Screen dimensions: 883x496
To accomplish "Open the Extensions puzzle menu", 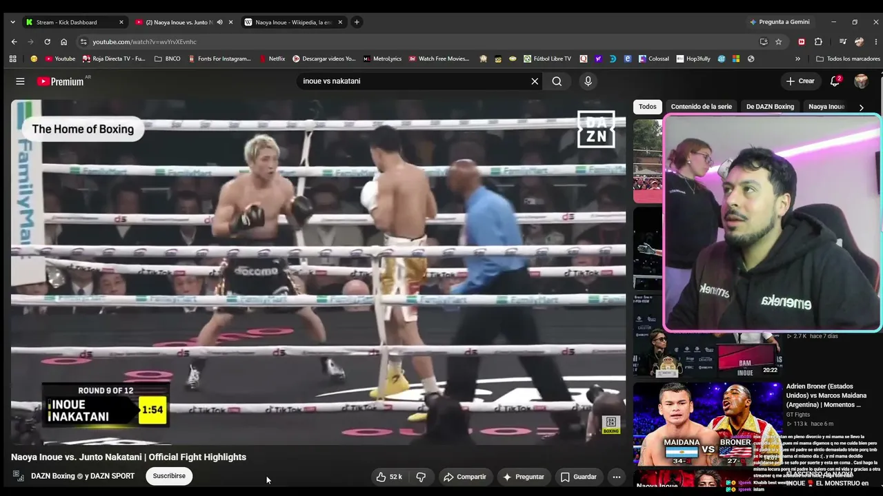I will tap(818, 41).
